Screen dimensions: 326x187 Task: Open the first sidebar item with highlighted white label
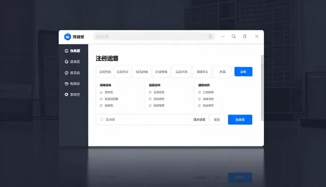pyautogui.click(x=72, y=51)
